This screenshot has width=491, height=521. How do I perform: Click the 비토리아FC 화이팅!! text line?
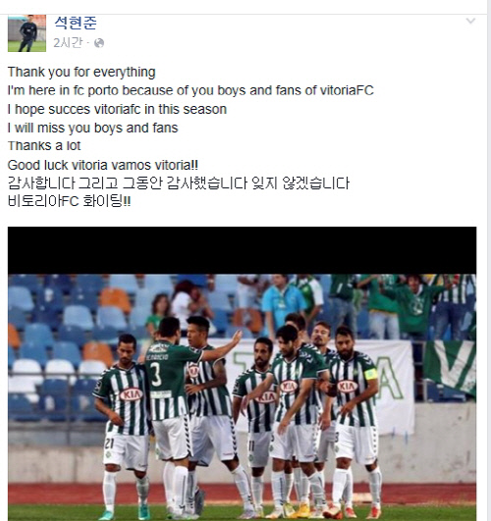[69, 201]
